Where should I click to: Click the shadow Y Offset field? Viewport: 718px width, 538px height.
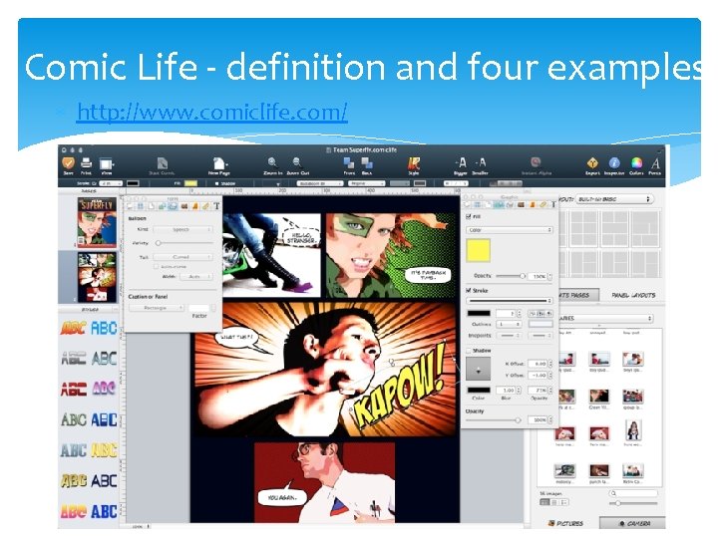point(538,376)
